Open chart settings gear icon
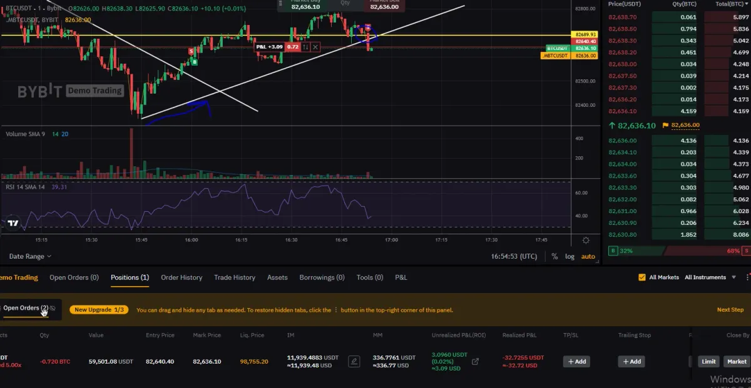Viewport: 751px width, 388px height. pyautogui.click(x=585, y=240)
